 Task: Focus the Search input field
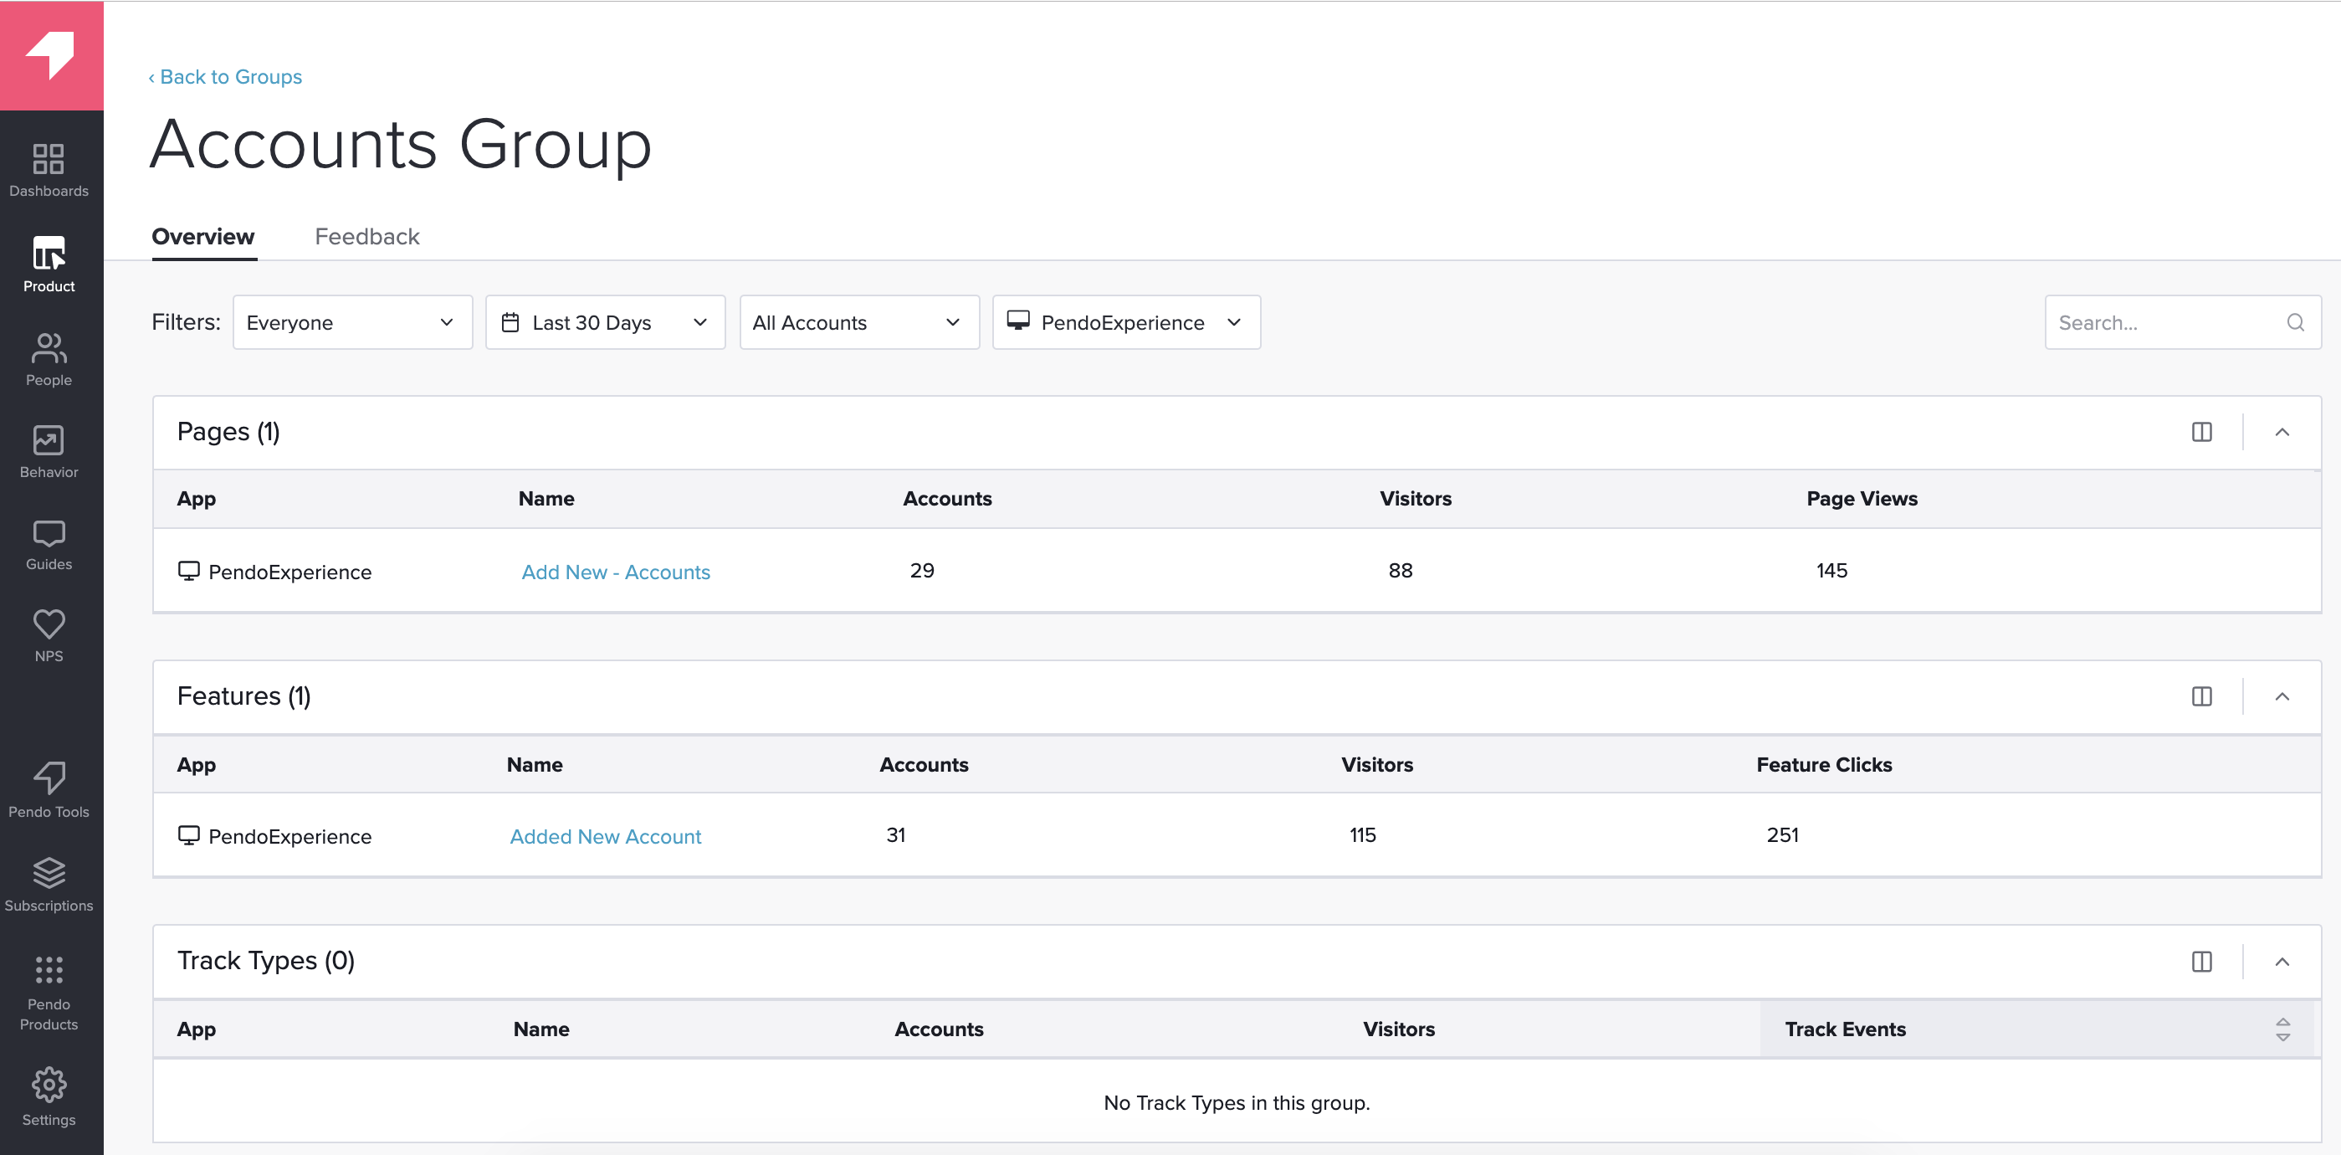pos(2182,322)
